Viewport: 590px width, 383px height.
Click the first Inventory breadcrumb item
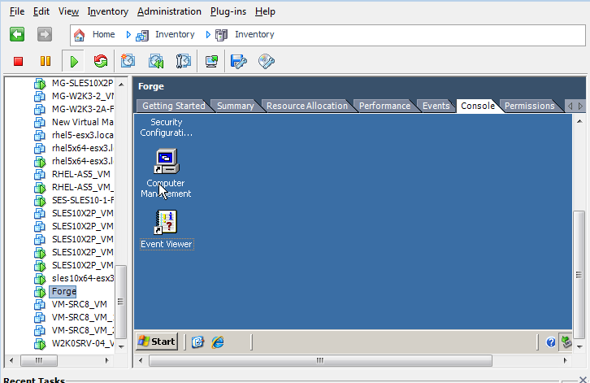[175, 34]
